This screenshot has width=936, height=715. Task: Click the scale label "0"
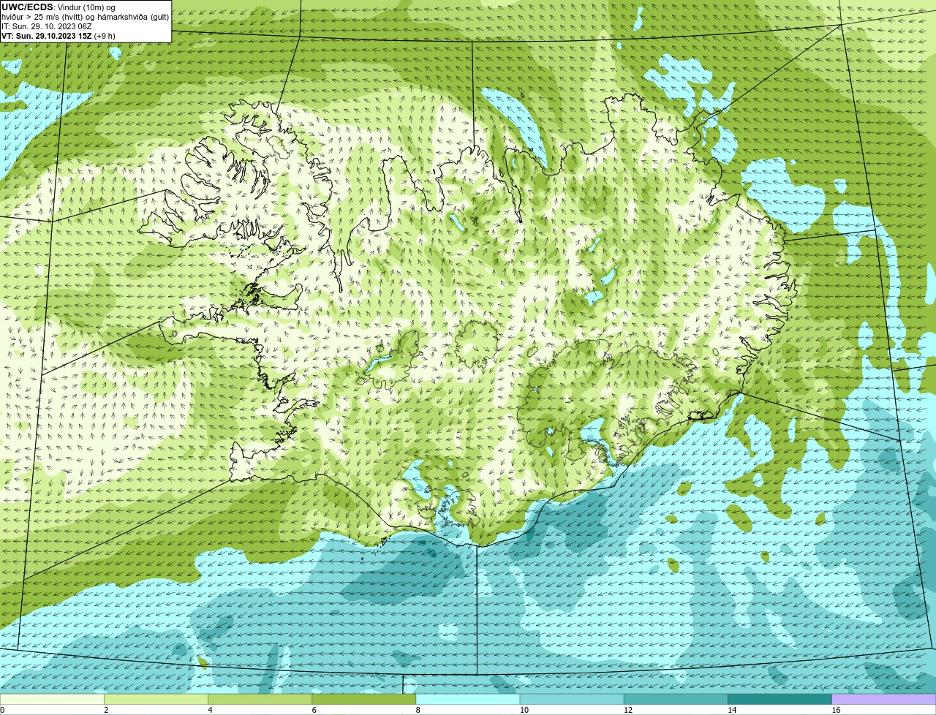3,710
